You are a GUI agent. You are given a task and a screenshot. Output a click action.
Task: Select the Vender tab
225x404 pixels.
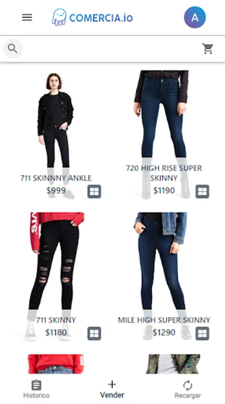pyautogui.click(x=112, y=389)
